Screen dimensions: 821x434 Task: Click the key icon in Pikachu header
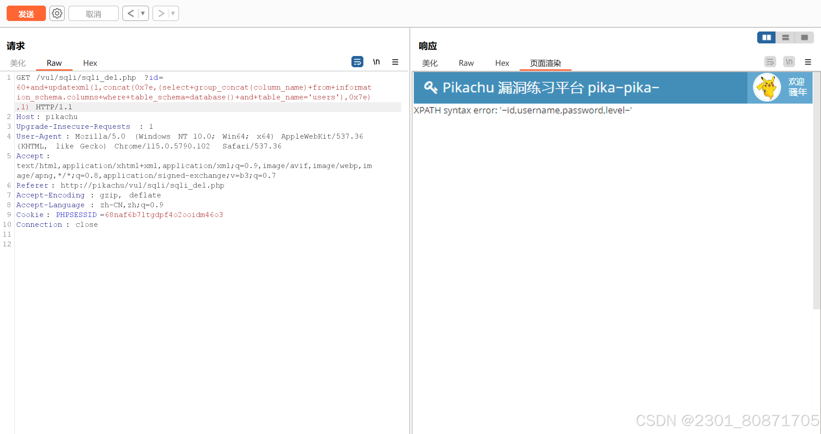[x=430, y=87]
